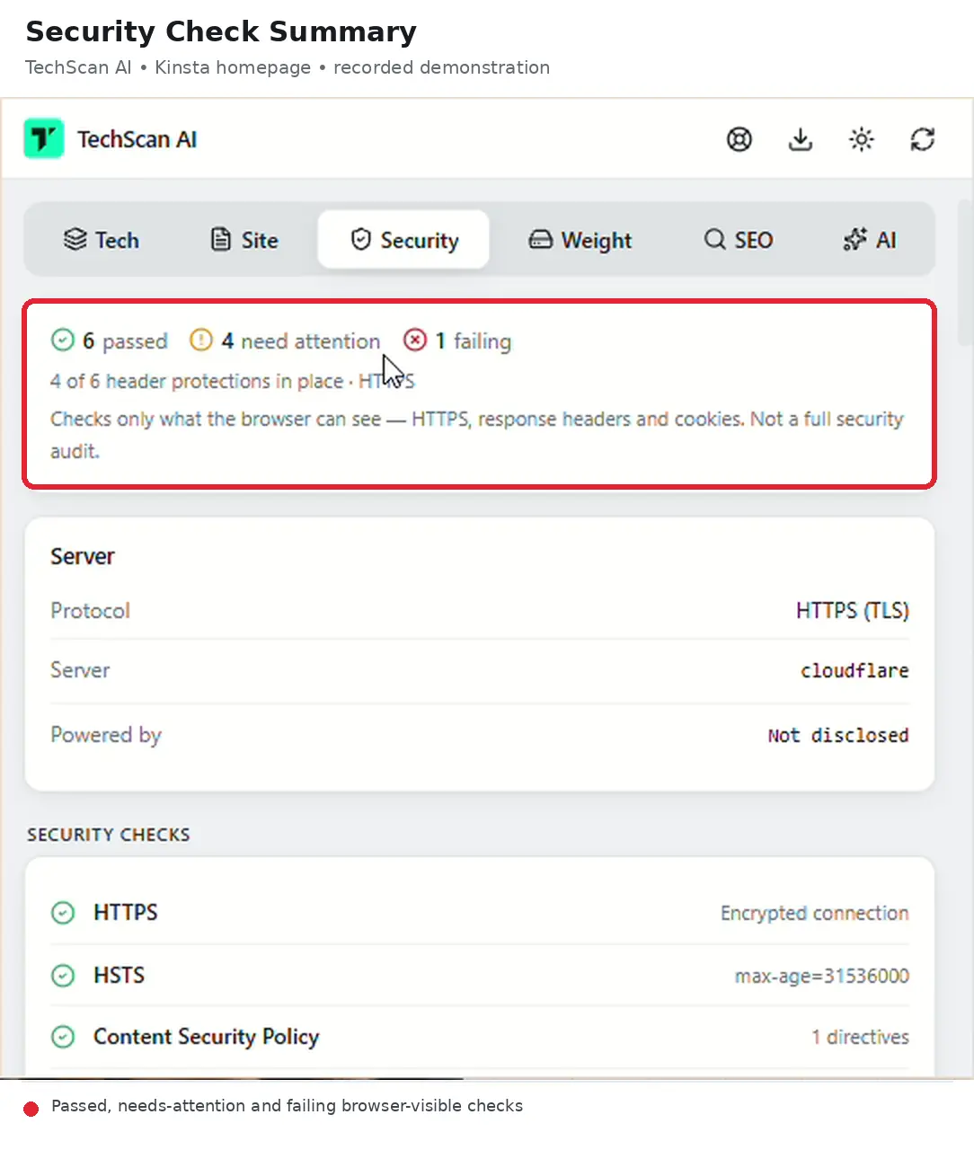Click the Protocol row label
The image size is (974, 1150).
coord(90,611)
